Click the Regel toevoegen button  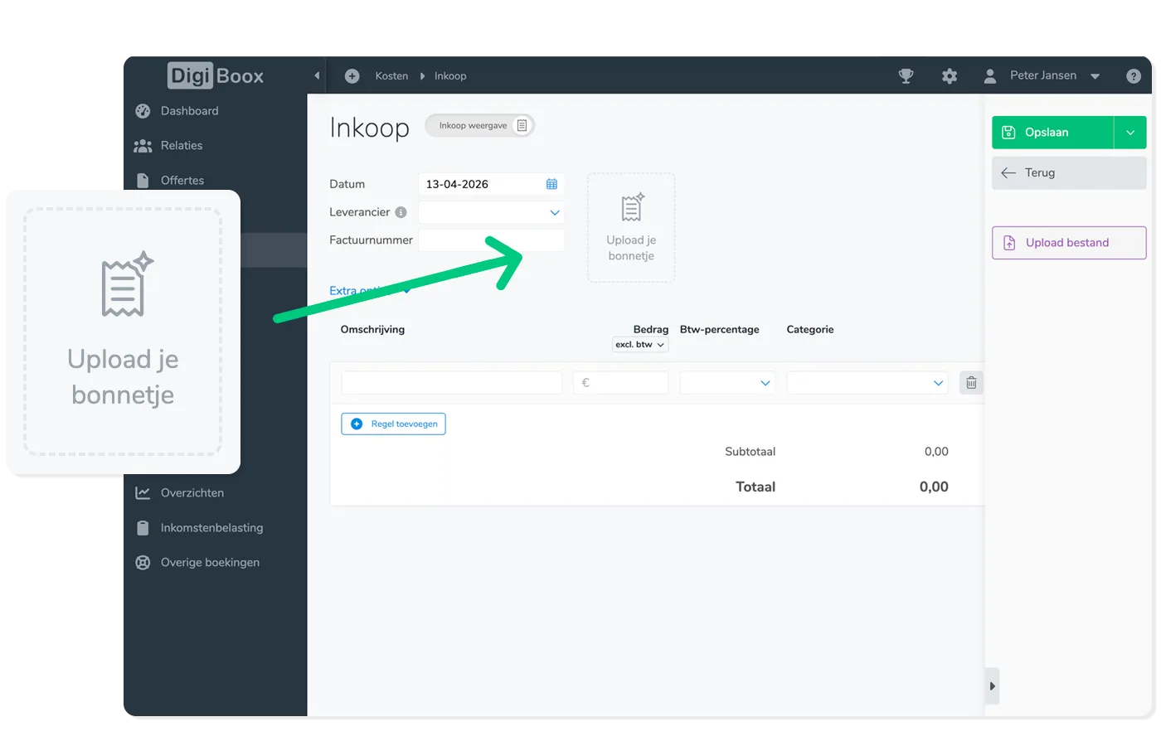pyautogui.click(x=393, y=424)
